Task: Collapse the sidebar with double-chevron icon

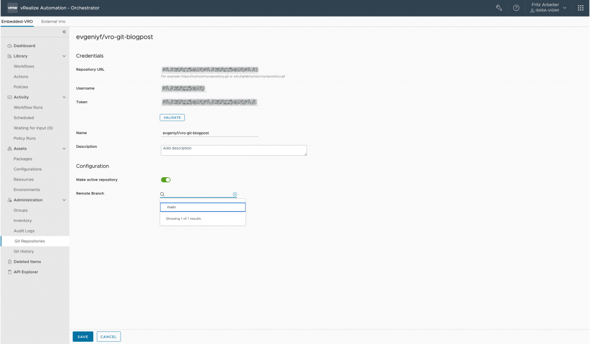Action: click(x=64, y=32)
